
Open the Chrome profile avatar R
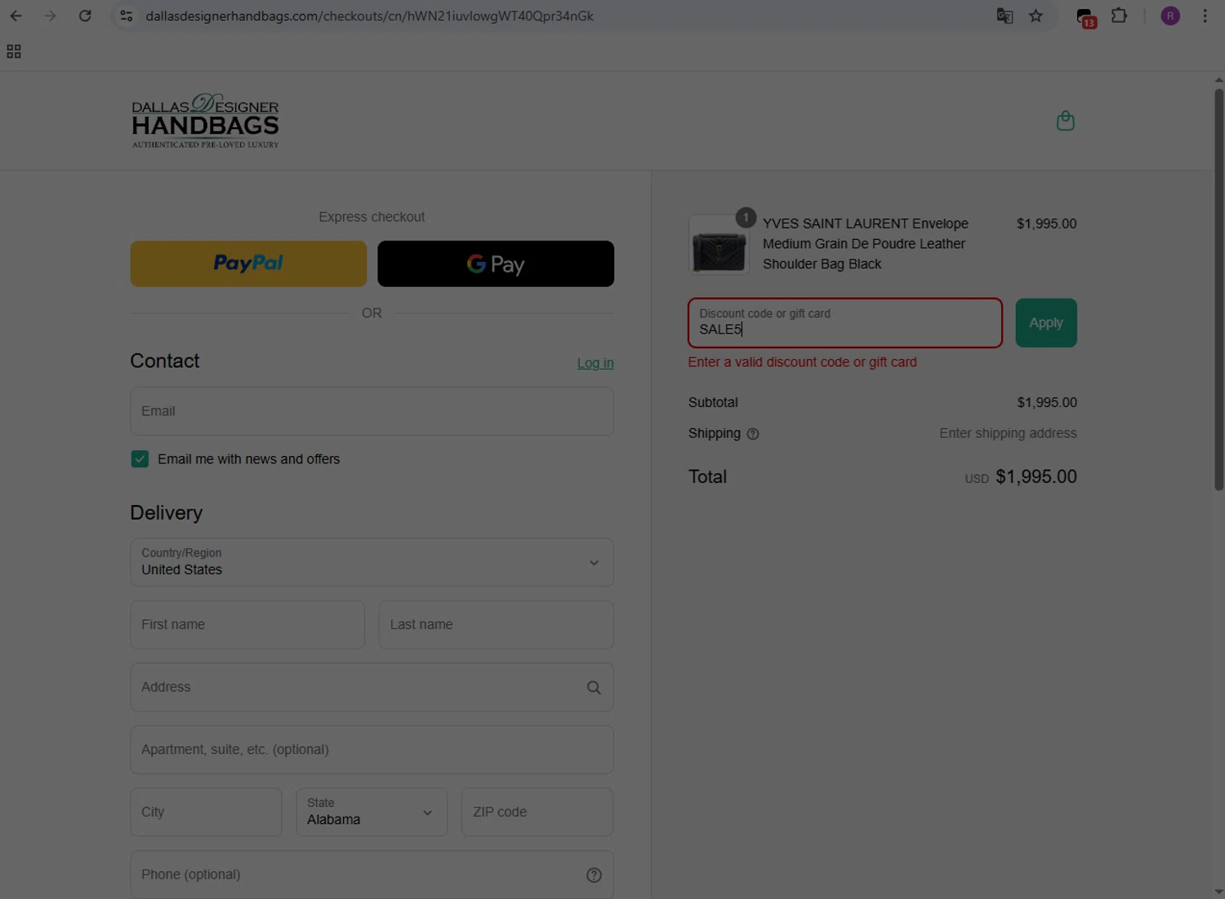click(x=1170, y=15)
